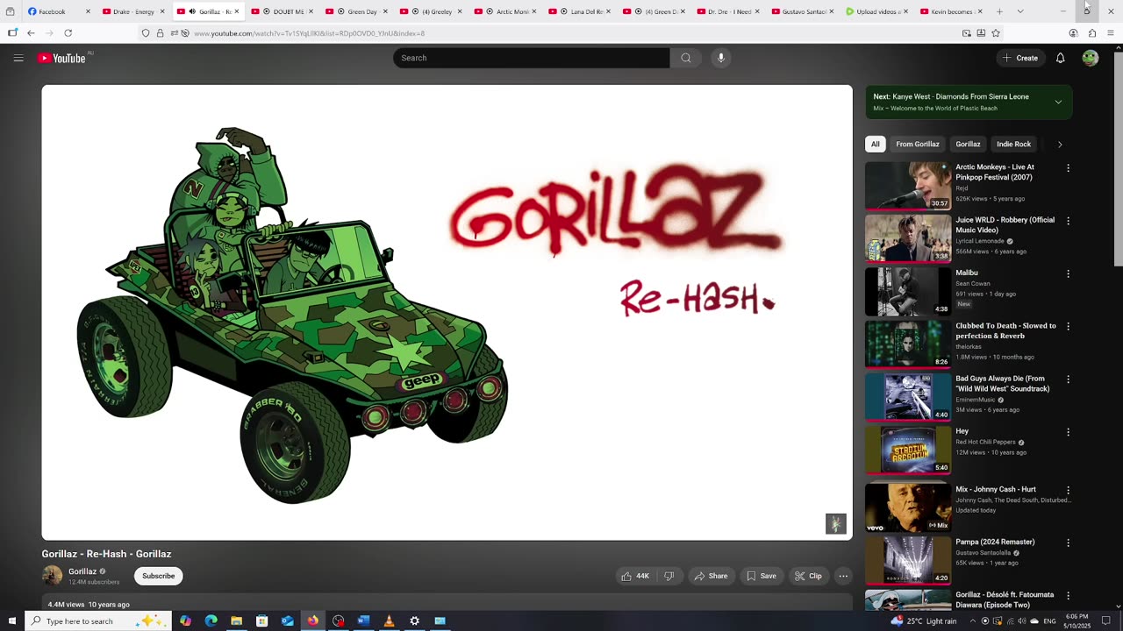Play Arctic Monkeys Live At Pinkpop thumbnail
Screen dimensions: 1123x631
(x=907, y=185)
